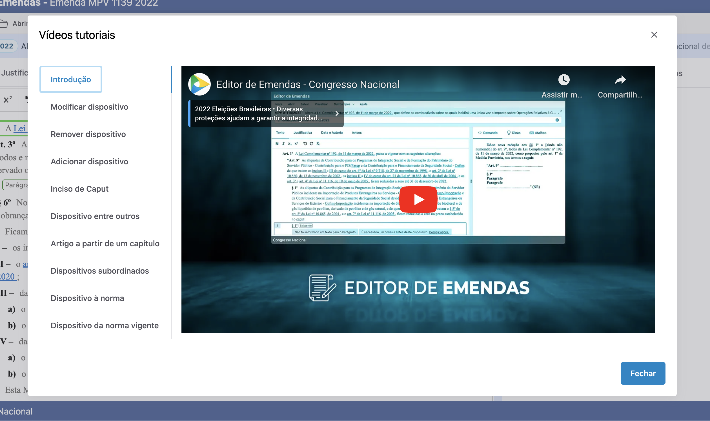Select the superscript x² formatting icon
This screenshot has width=710, height=421.
click(7, 99)
